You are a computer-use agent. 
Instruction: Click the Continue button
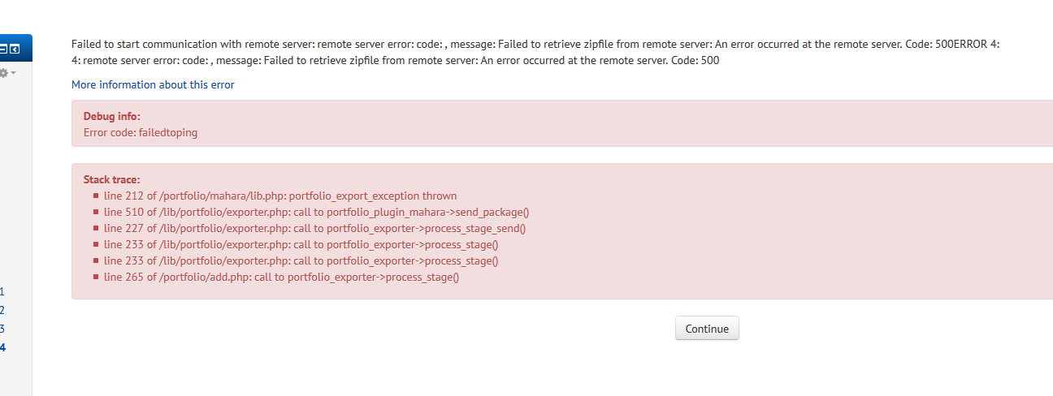coord(707,329)
